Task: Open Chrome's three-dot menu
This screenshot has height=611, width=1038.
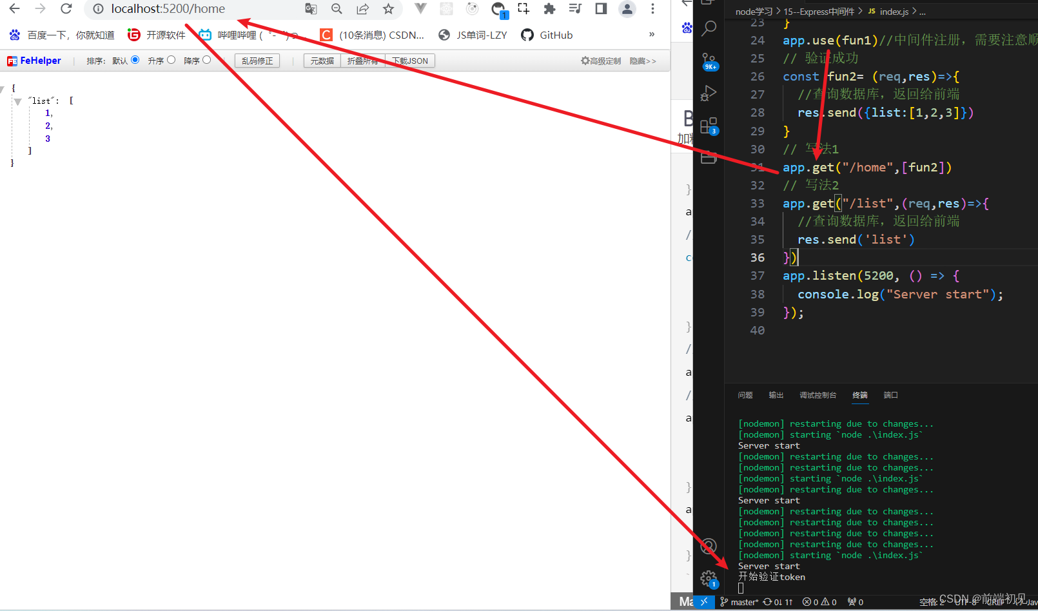Action: click(x=652, y=8)
